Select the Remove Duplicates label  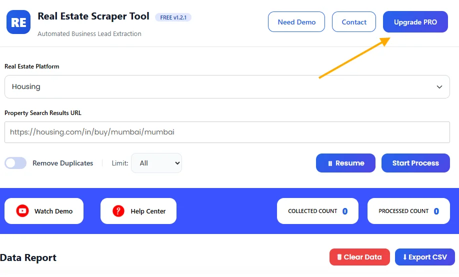(63, 163)
